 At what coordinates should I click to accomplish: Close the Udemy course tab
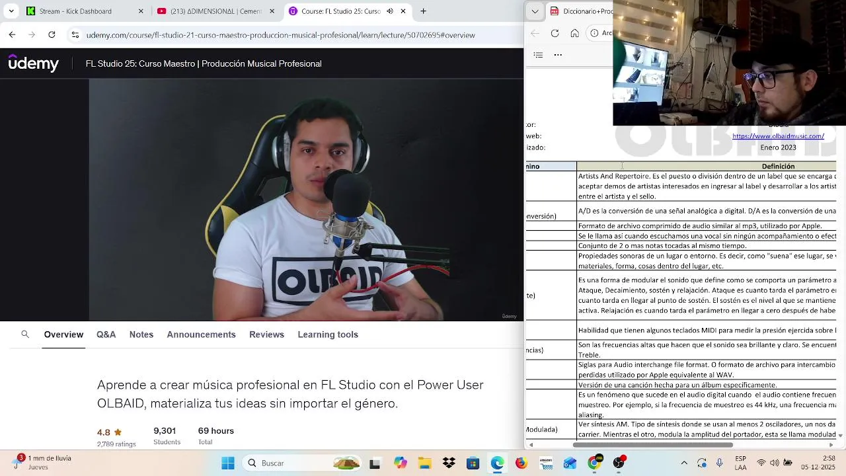pos(403,11)
